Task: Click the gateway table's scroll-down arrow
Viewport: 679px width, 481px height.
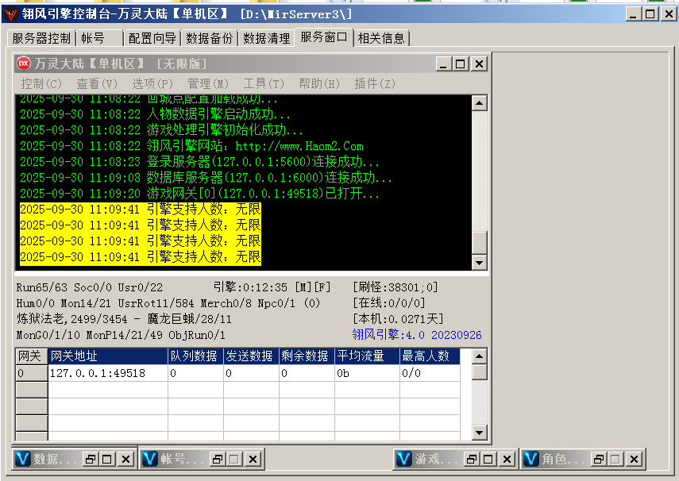Action: 479,433
